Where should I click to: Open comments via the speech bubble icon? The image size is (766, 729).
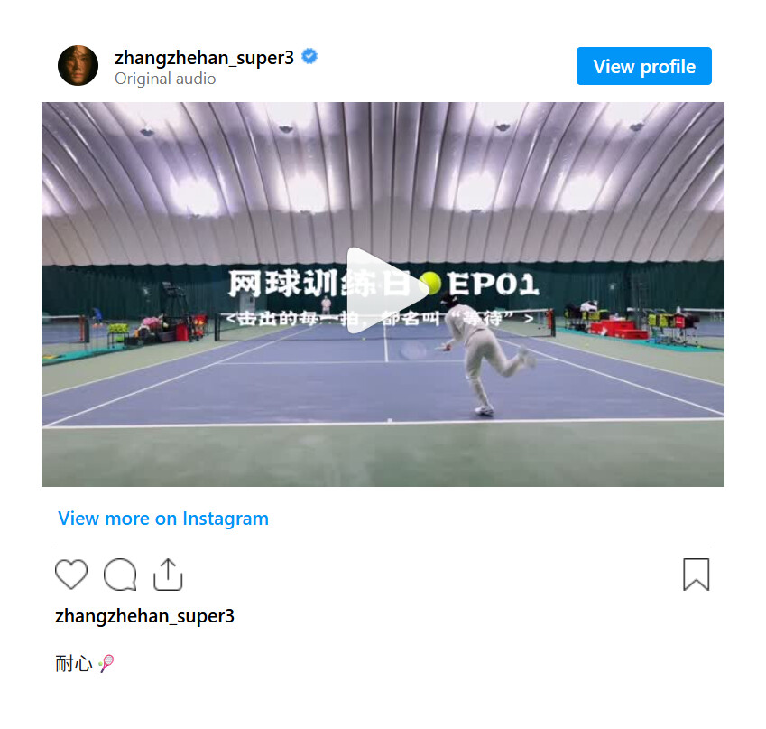pyautogui.click(x=120, y=574)
